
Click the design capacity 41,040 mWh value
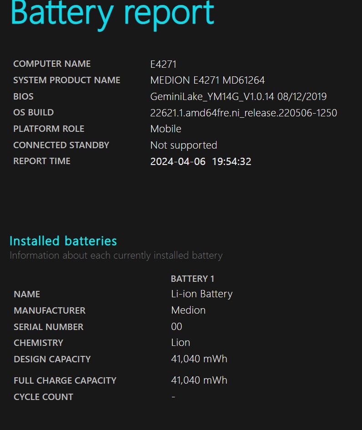[x=199, y=359]
